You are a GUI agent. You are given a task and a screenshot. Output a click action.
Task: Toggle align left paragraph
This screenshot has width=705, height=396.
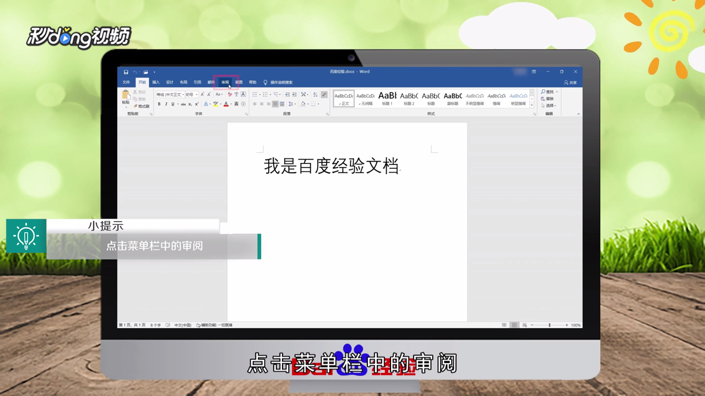pos(255,104)
